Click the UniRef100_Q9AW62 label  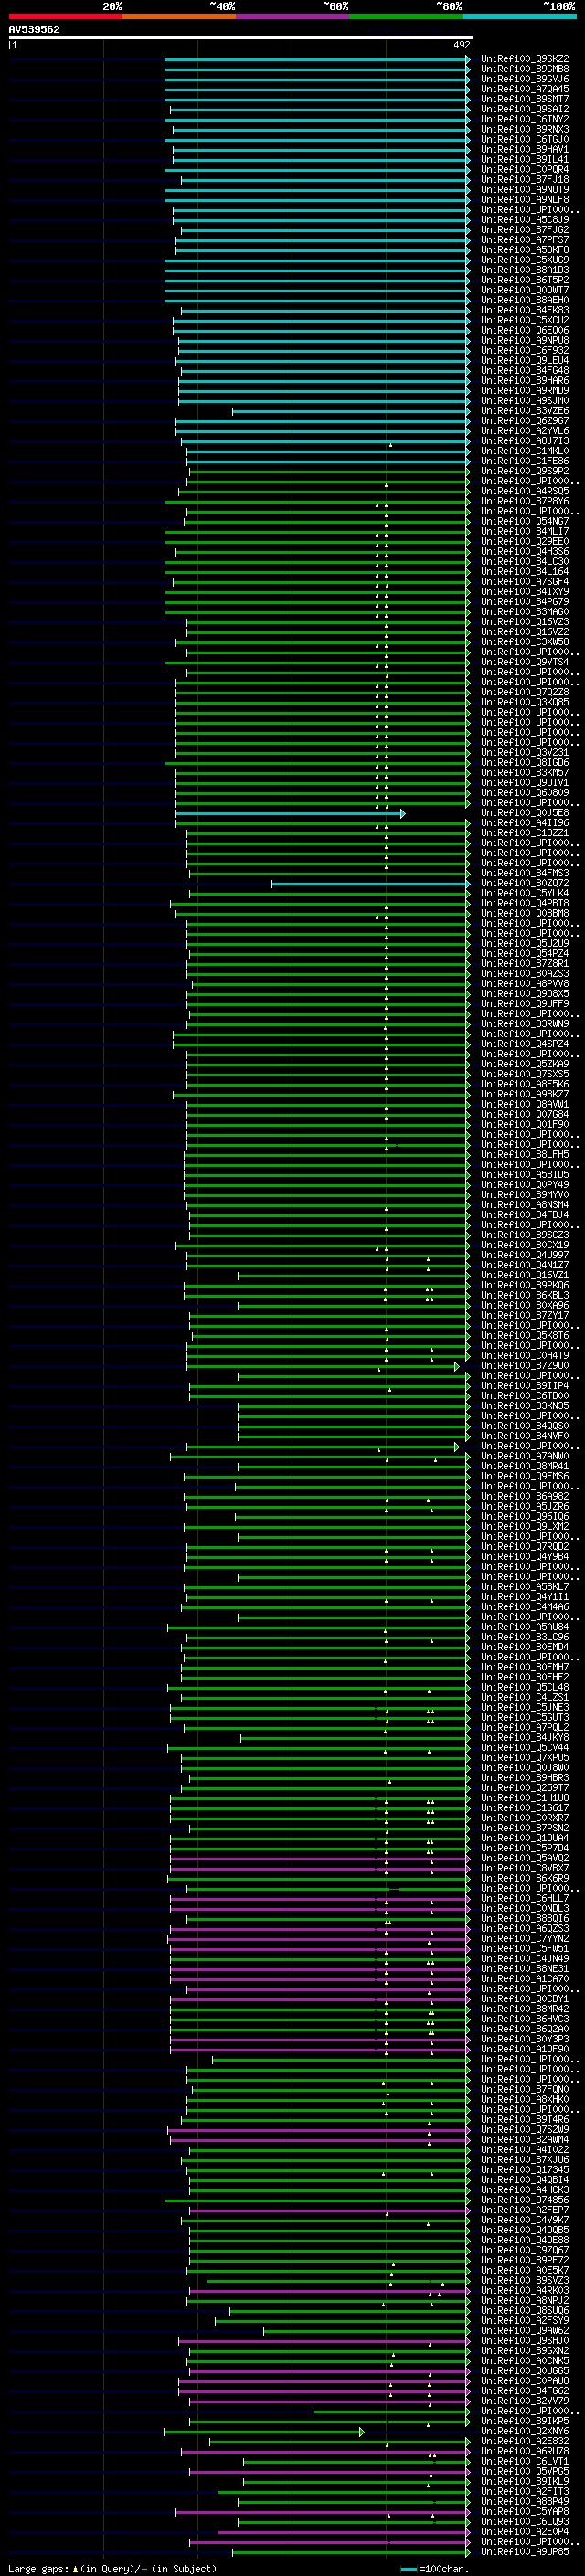click(525, 2330)
